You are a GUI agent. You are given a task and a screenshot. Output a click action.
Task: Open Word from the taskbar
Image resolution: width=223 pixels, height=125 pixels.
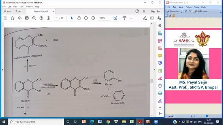pos(100,122)
